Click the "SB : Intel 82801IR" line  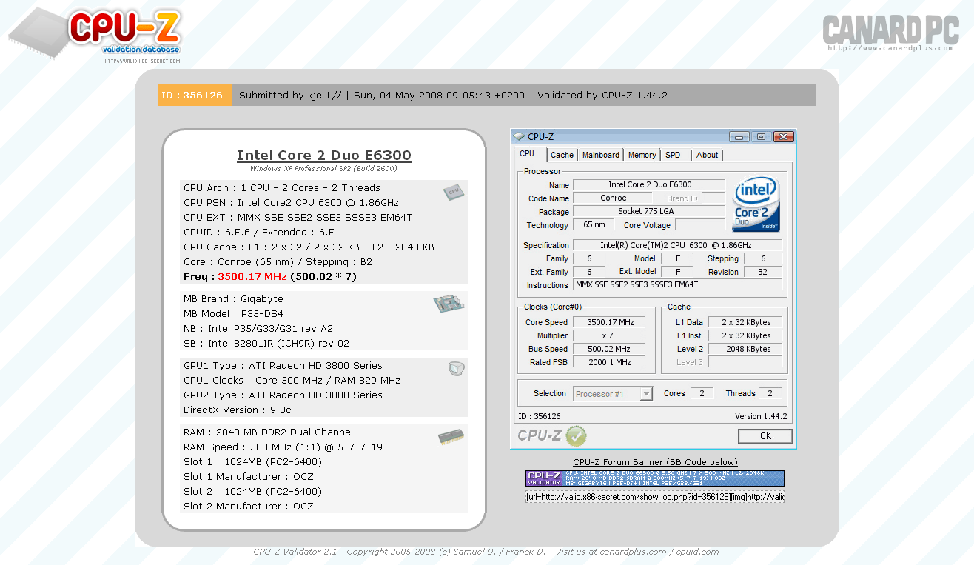[266, 344]
